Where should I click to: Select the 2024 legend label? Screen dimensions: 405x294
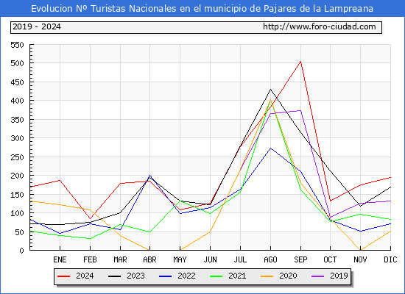[85, 276]
